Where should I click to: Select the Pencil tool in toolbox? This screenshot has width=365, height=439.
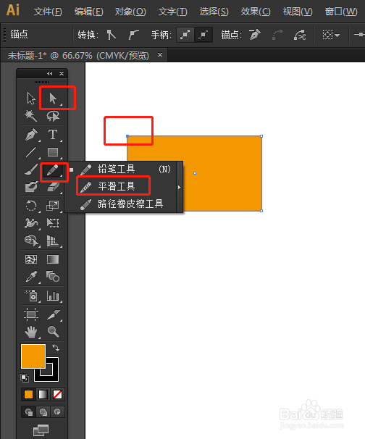point(53,170)
